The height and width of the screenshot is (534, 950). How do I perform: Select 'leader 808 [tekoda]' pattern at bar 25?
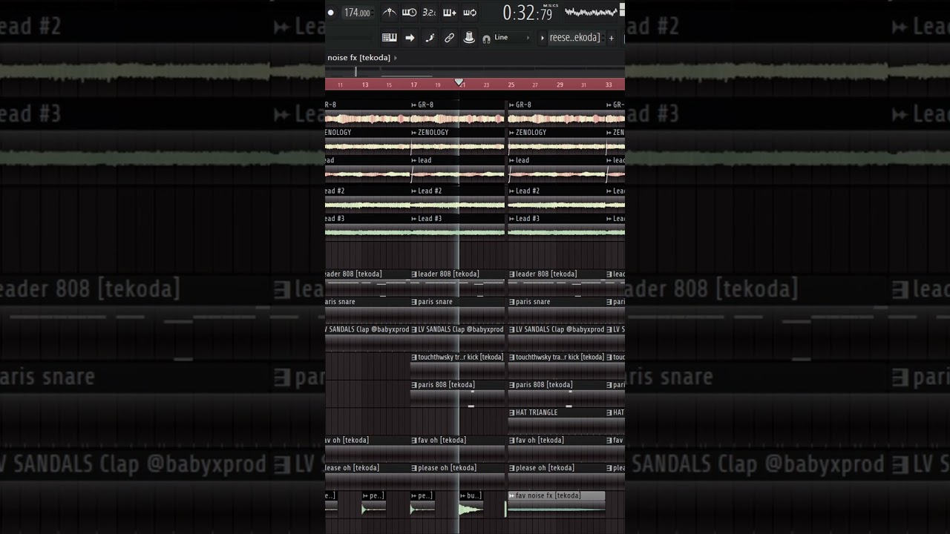[557, 283]
